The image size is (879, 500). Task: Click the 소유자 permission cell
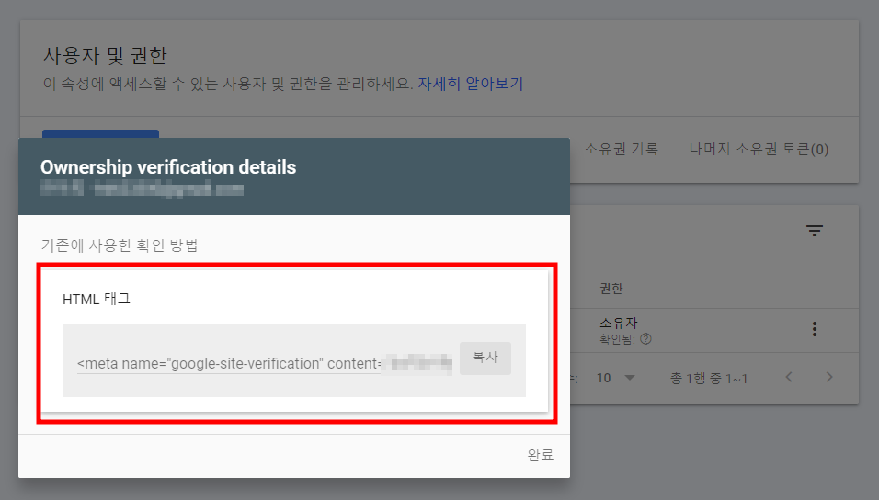click(x=618, y=323)
